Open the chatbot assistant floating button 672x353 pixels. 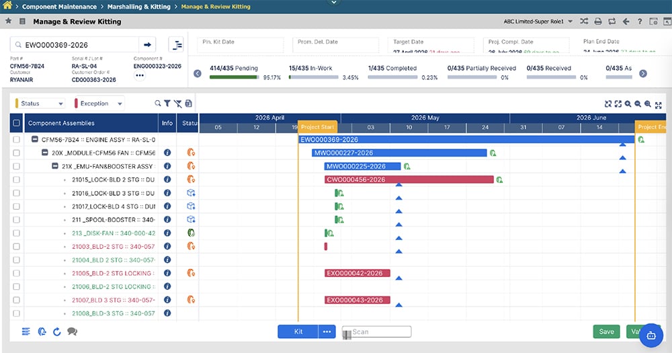[x=651, y=336]
